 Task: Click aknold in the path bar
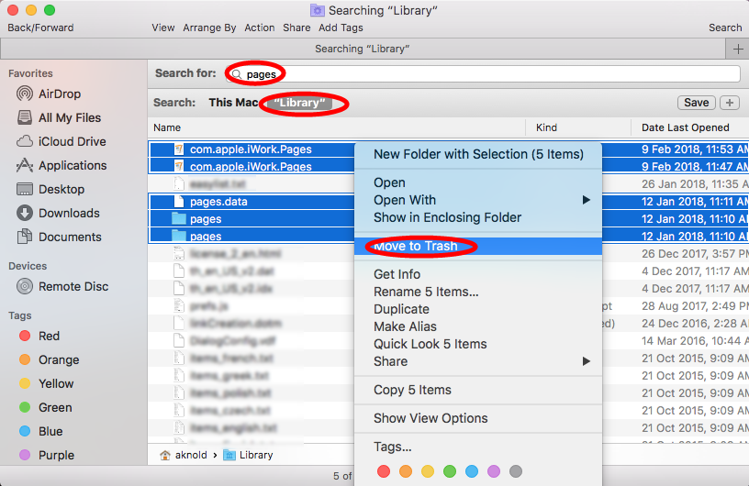pos(191,455)
